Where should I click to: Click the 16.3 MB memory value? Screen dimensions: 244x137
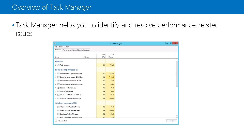(x=112, y=114)
